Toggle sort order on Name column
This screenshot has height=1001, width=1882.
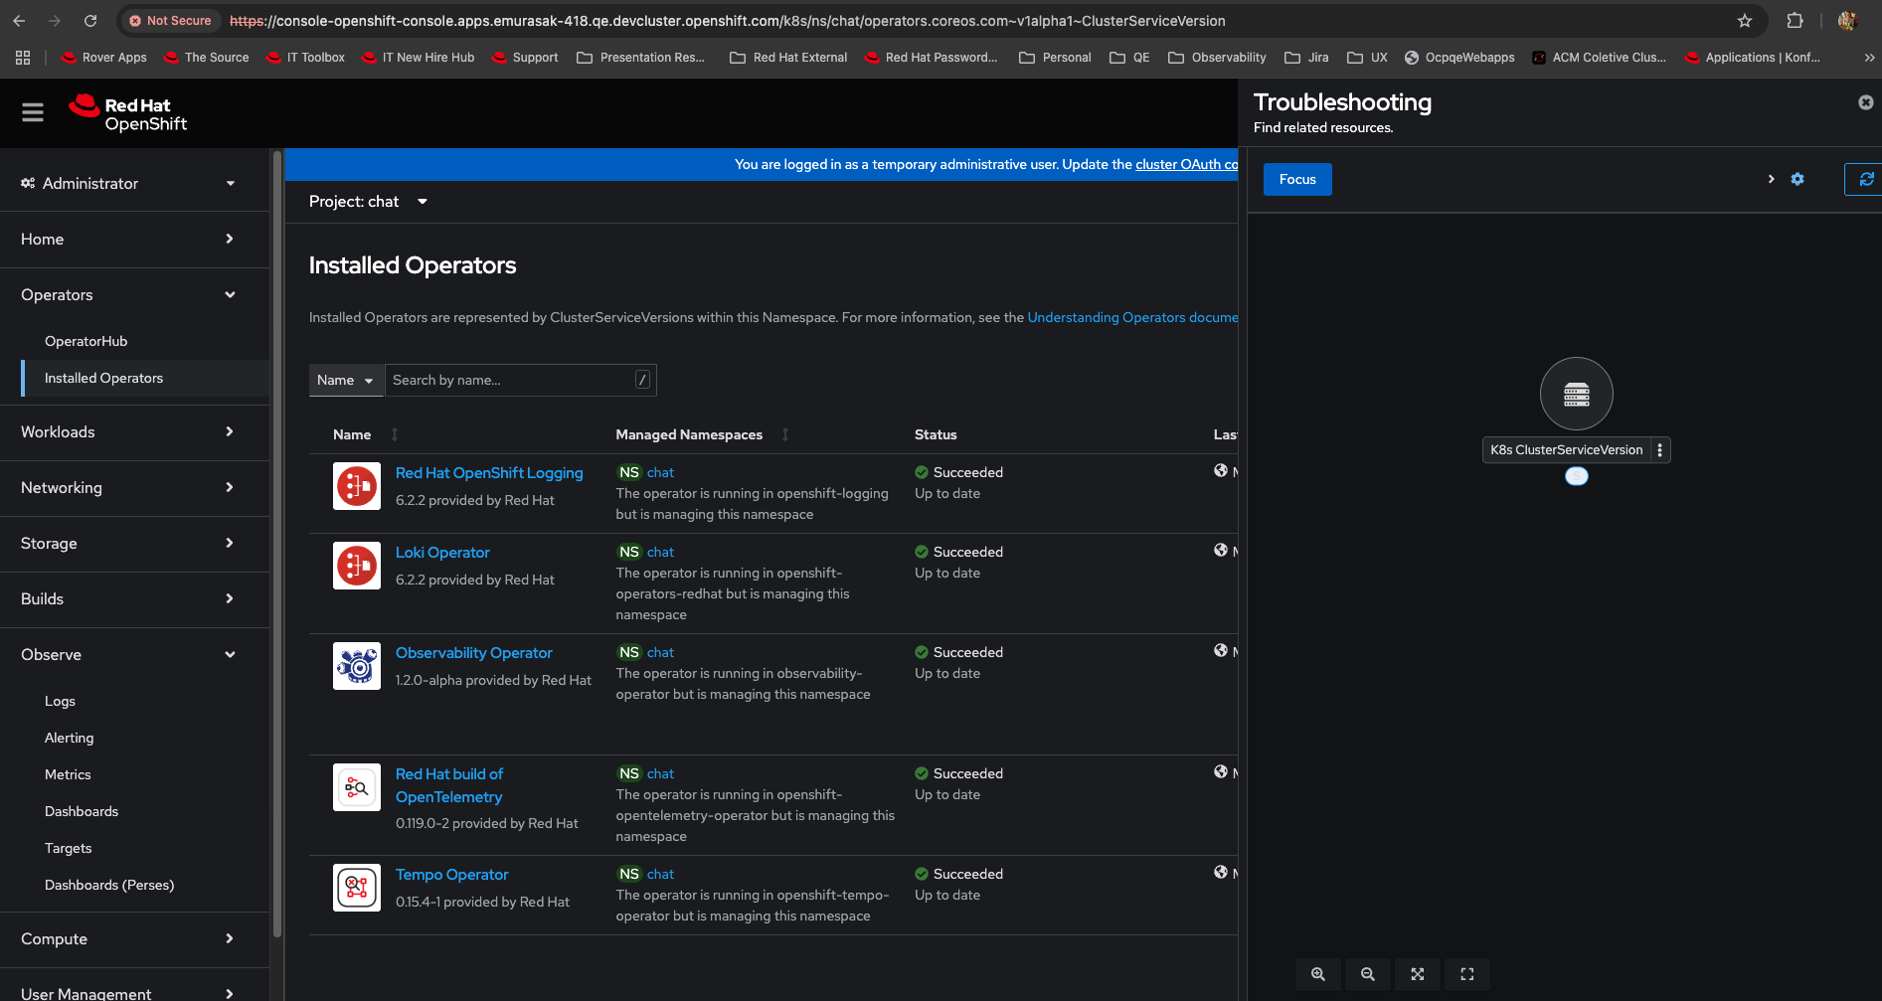coord(395,434)
